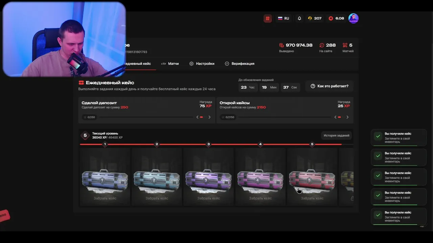433x243 pixels.
Task: Click the 75 XP reward text
Action: pos(205,106)
